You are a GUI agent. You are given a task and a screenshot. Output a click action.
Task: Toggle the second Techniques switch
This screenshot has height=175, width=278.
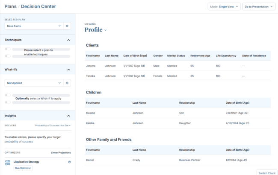(8, 56)
